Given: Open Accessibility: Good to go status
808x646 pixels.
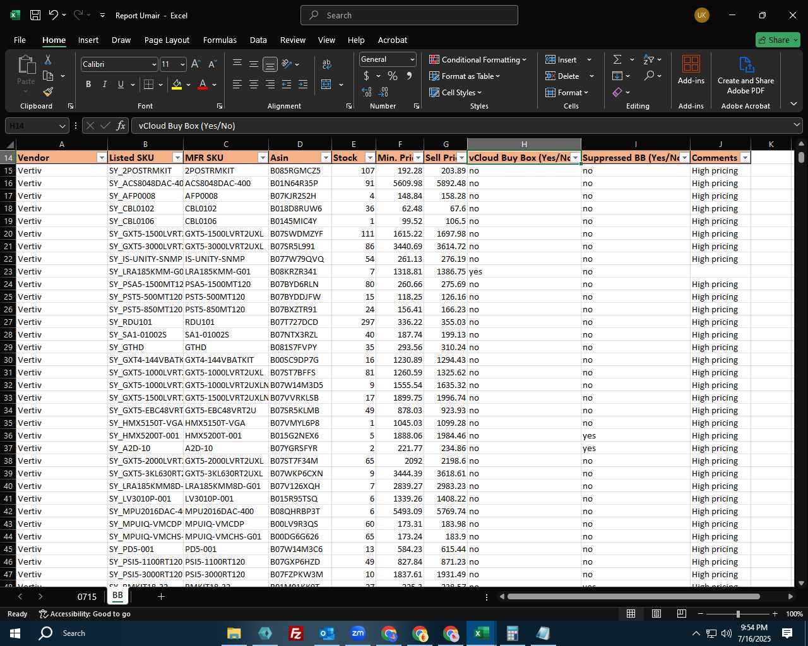Looking at the screenshot, I should pos(85,614).
